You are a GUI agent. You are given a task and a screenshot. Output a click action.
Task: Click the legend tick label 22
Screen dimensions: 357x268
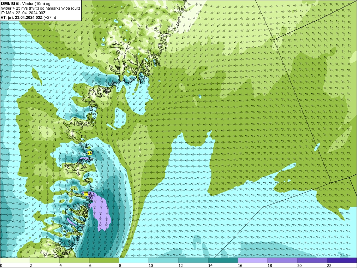coord(329,266)
